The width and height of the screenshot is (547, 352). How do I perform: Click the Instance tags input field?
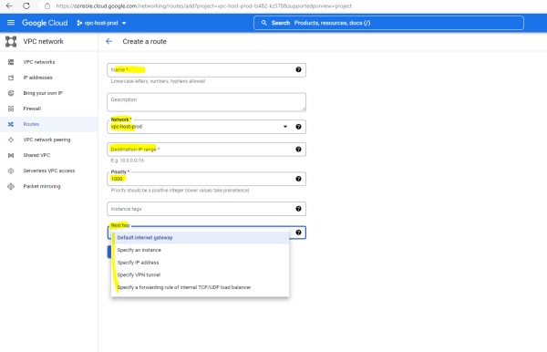pos(207,209)
